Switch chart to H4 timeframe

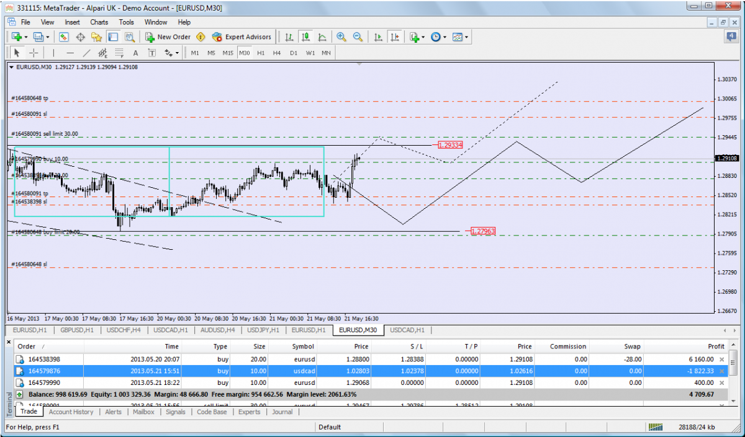coord(277,53)
